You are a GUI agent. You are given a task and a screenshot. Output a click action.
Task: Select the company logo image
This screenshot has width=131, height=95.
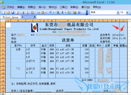coord(35,28)
